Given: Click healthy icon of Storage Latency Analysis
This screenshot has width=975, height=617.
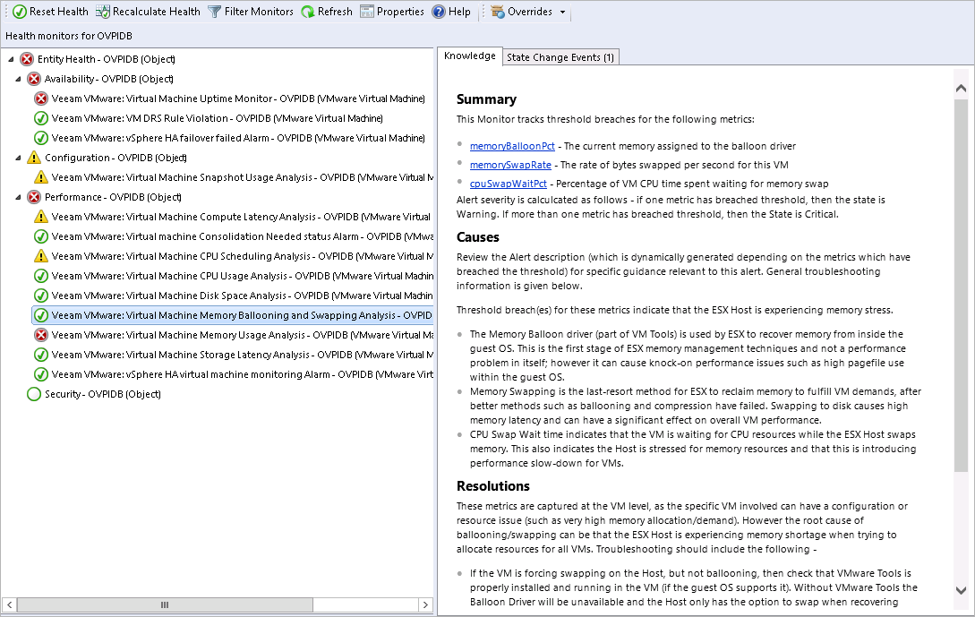Looking at the screenshot, I should coord(41,355).
